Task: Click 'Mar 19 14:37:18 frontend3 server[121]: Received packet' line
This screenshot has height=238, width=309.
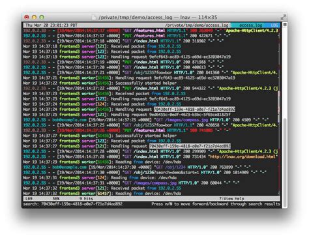Action: coord(102,46)
